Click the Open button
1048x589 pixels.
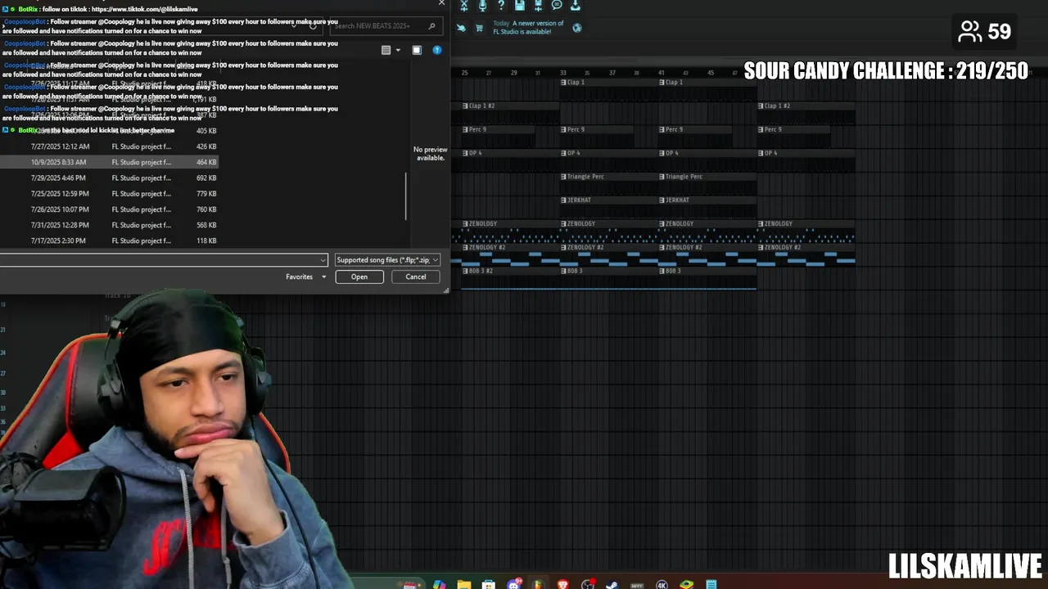359,277
